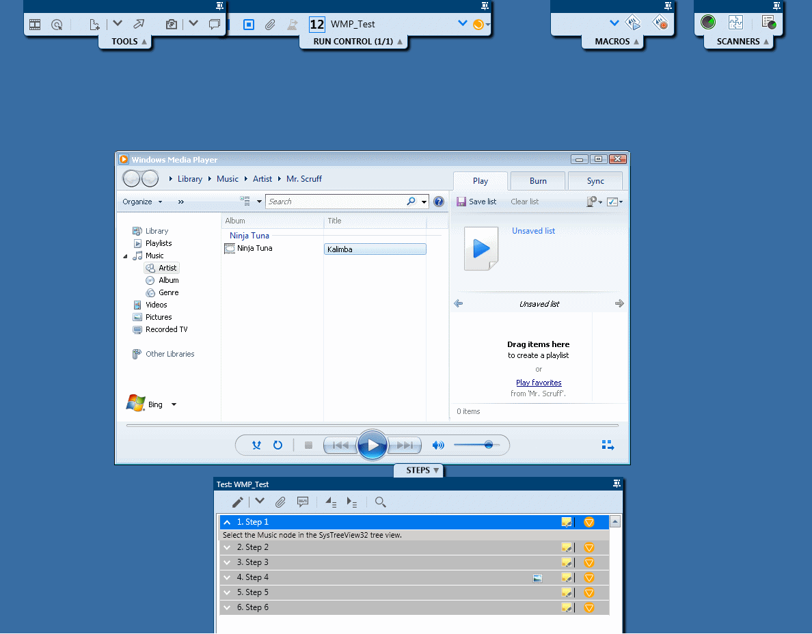Click the volume slider in the player
The image size is (812, 634).
click(476, 445)
